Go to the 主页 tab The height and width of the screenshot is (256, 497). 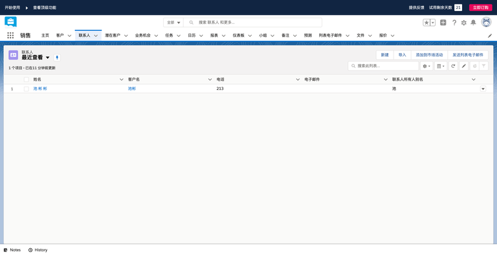pyautogui.click(x=45, y=36)
